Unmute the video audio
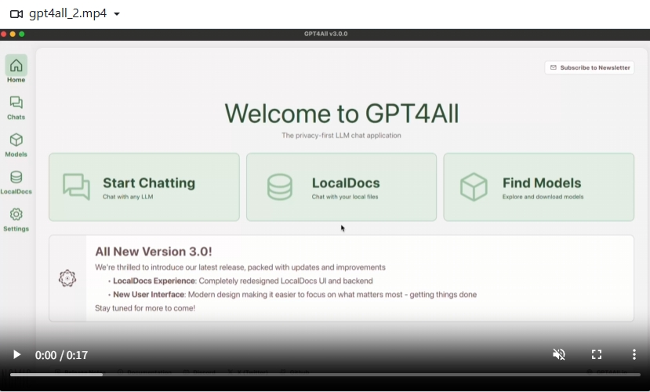The height and width of the screenshot is (392, 650). click(x=559, y=354)
